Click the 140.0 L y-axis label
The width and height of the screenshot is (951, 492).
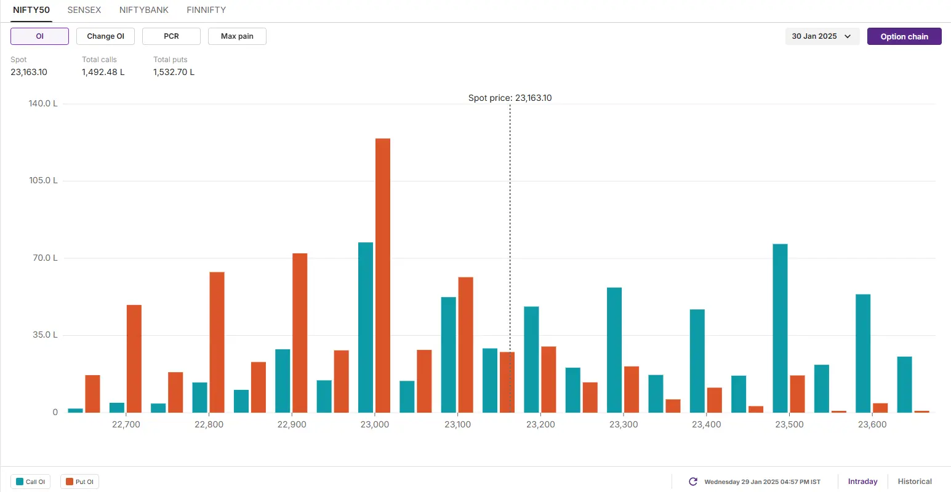click(x=43, y=103)
